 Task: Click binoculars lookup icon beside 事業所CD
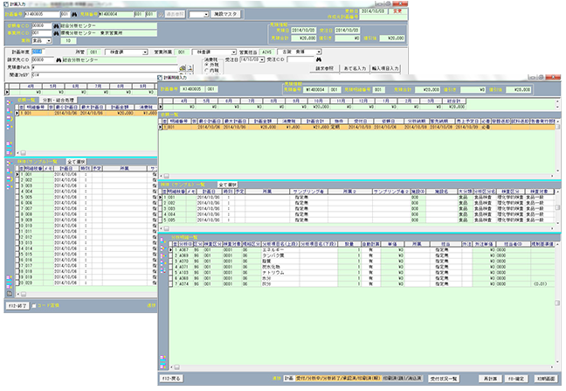coord(56,33)
